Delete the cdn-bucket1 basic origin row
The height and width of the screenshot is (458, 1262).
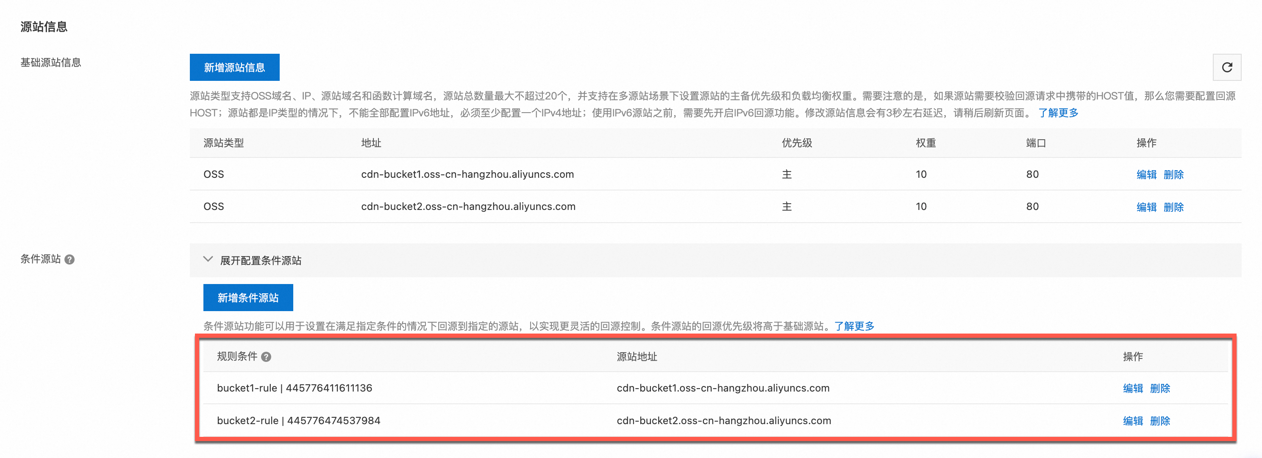1173,175
